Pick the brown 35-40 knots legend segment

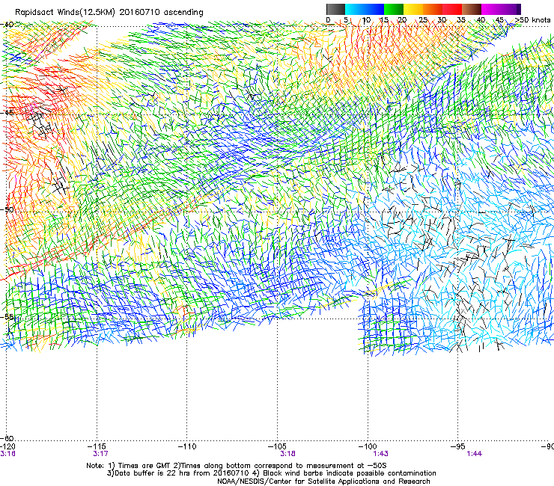(x=472, y=9)
